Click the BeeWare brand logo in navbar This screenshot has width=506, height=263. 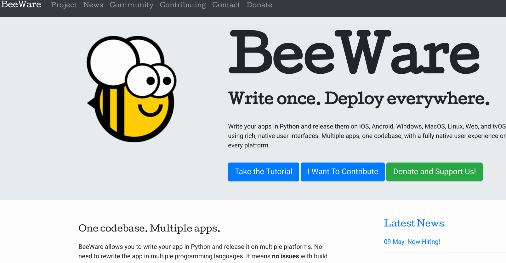[21, 4]
